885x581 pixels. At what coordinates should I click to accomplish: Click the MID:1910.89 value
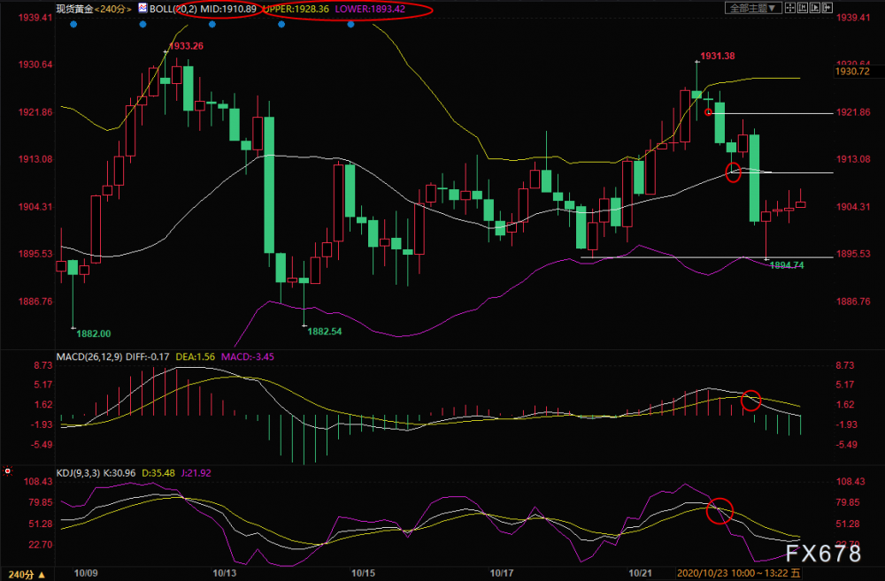point(228,9)
